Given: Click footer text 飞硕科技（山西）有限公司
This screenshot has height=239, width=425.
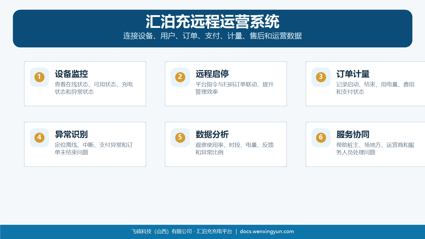Looking at the screenshot, I should tap(161, 232).
